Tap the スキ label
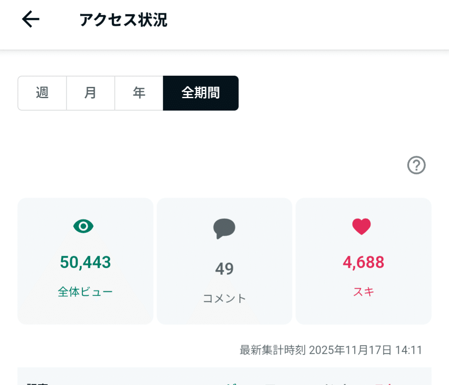 363,292
